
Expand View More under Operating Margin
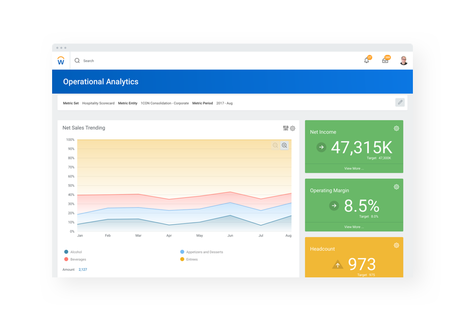pos(354,227)
